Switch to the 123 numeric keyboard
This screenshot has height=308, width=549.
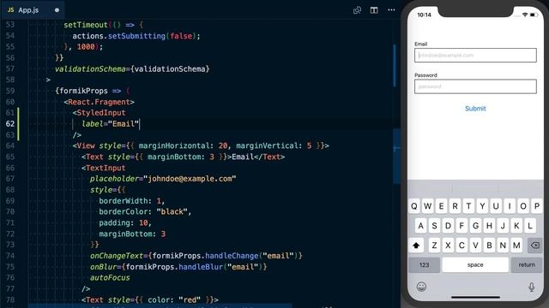(x=424, y=264)
